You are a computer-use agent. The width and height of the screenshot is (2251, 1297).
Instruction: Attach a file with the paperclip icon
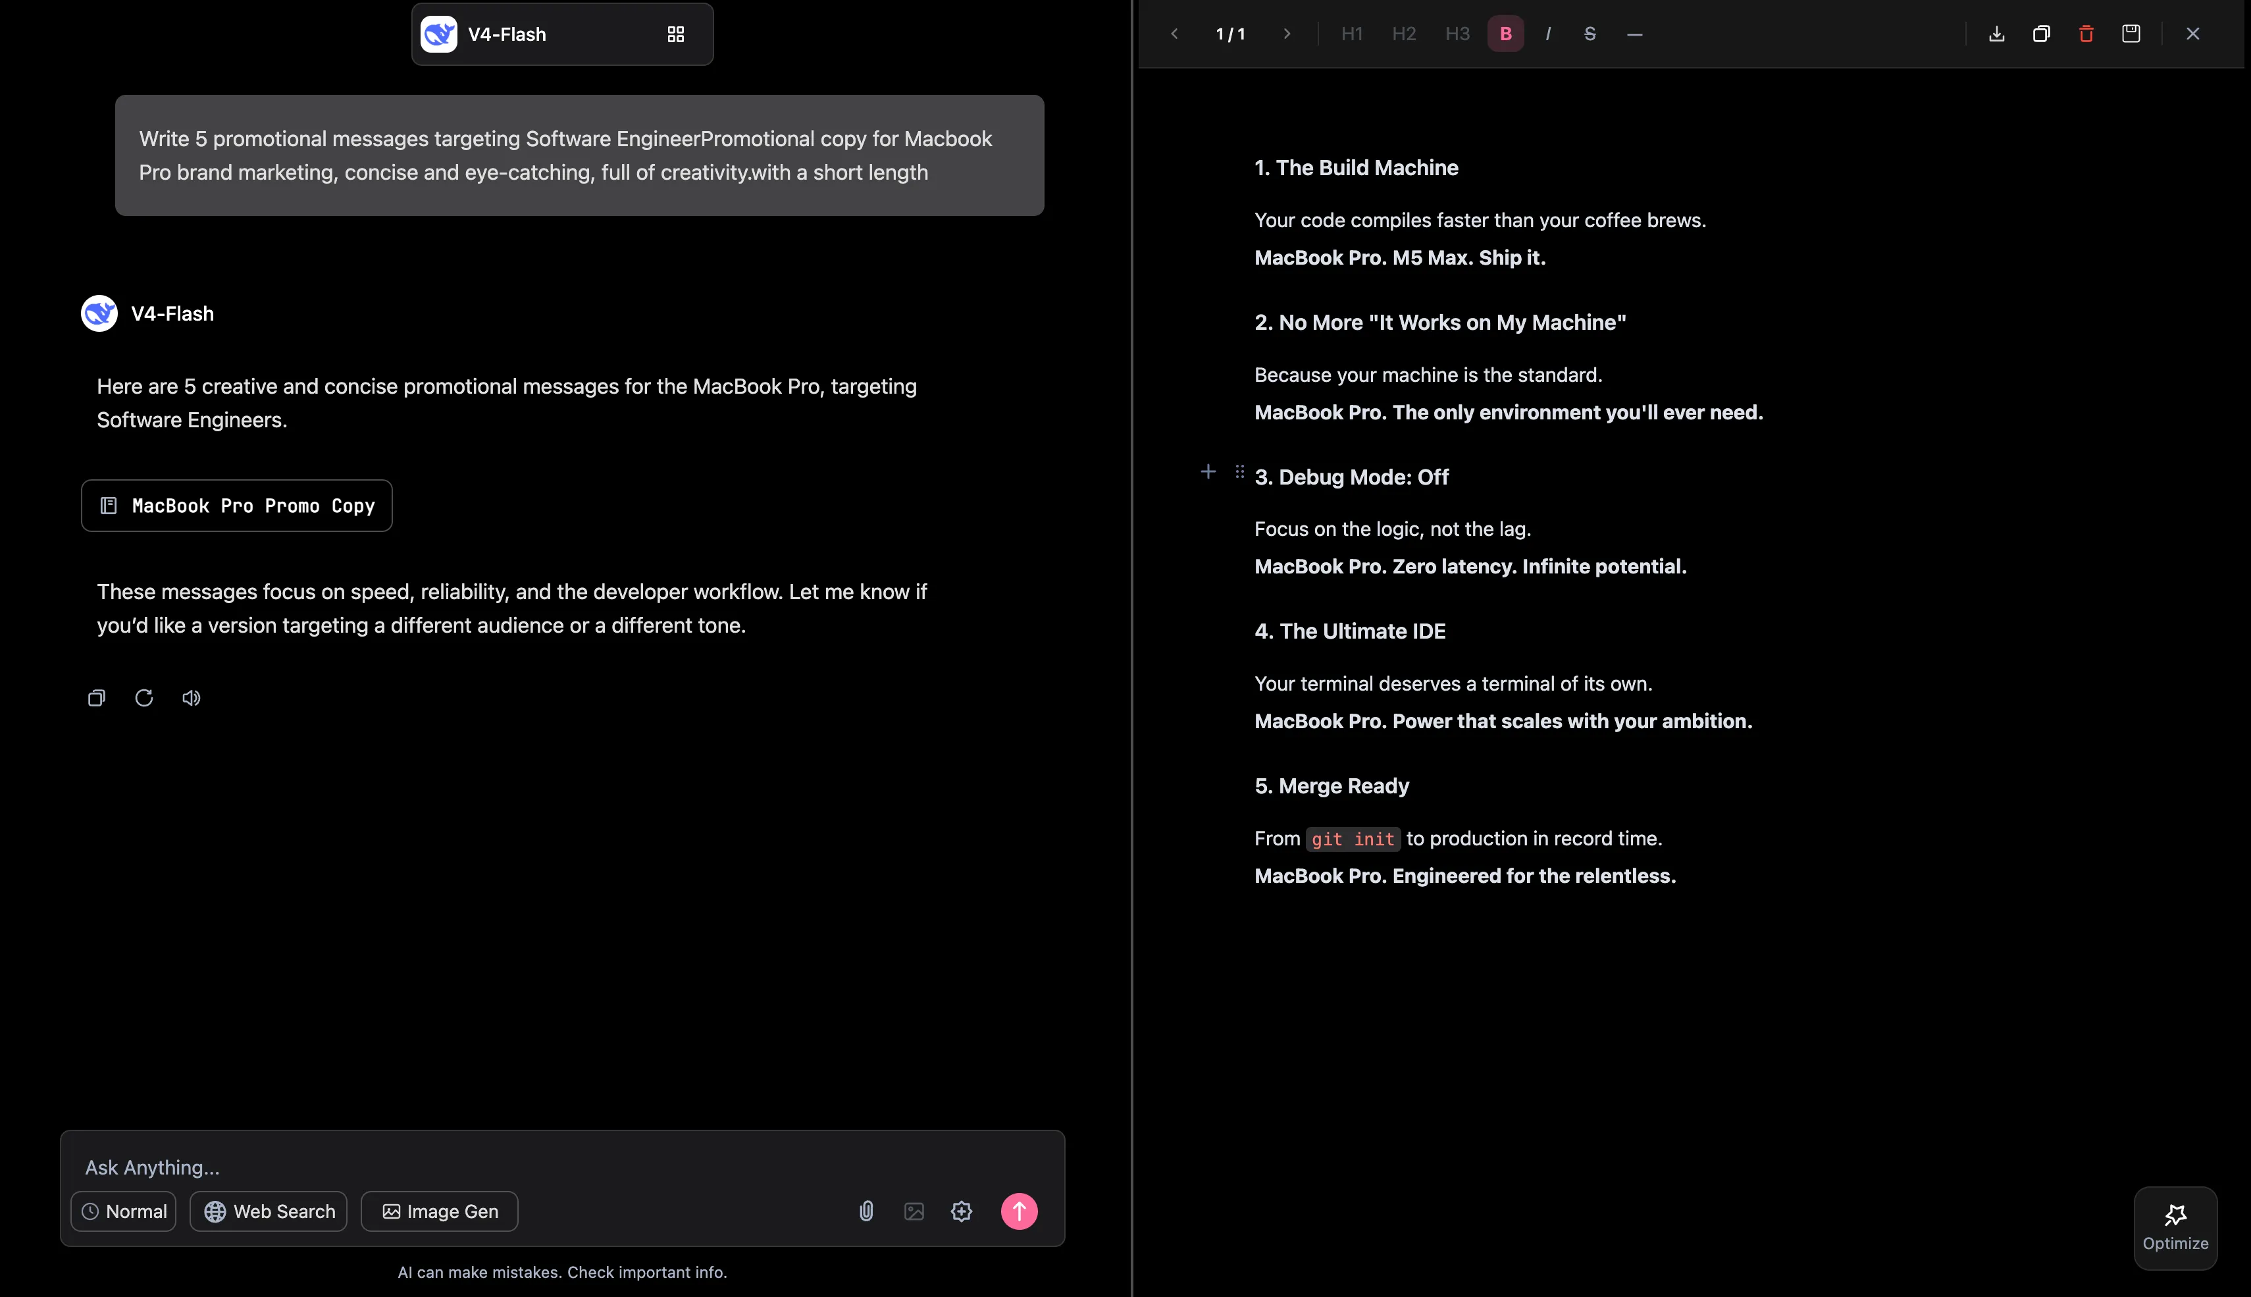(x=866, y=1211)
